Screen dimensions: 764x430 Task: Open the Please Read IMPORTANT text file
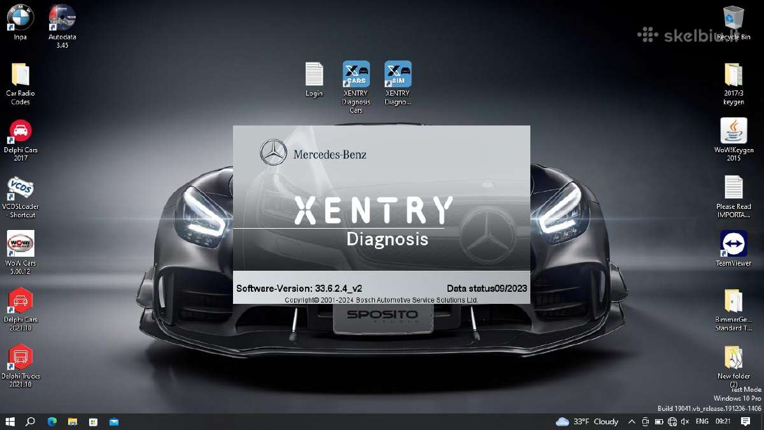pyautogui.click(x=733, y=197)
